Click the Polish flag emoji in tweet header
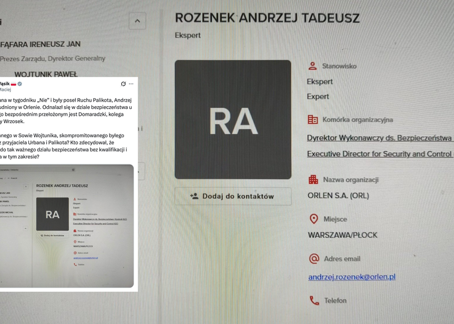 pos(14,84)
